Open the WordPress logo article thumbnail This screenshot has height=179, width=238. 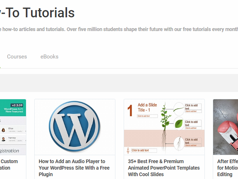(x=75, y=127)
